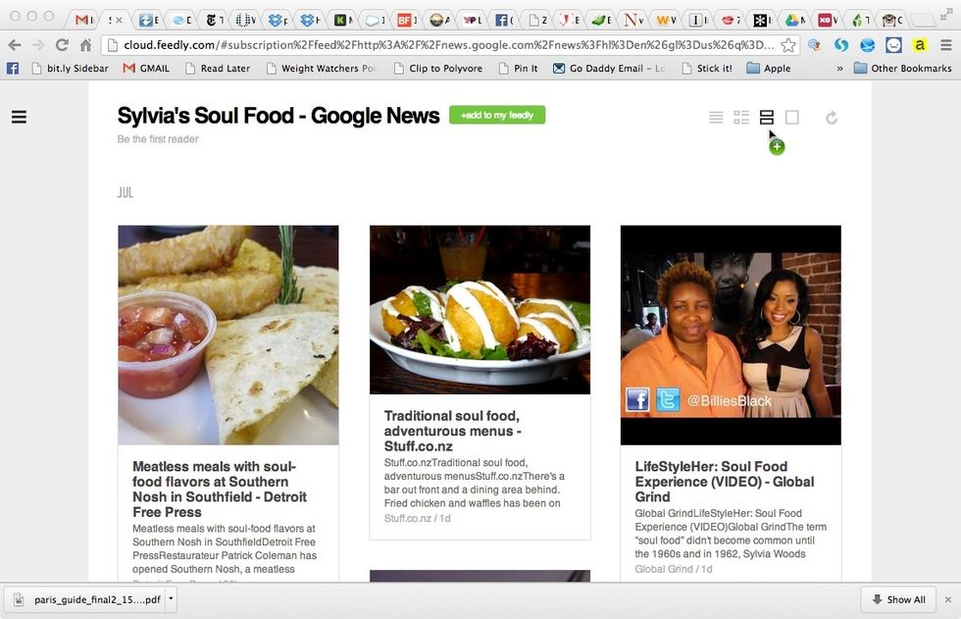The image size is (961, 619).
Task: Click the 'Clip to Polyvore' bookmark
Action: (x=438, y=69)
